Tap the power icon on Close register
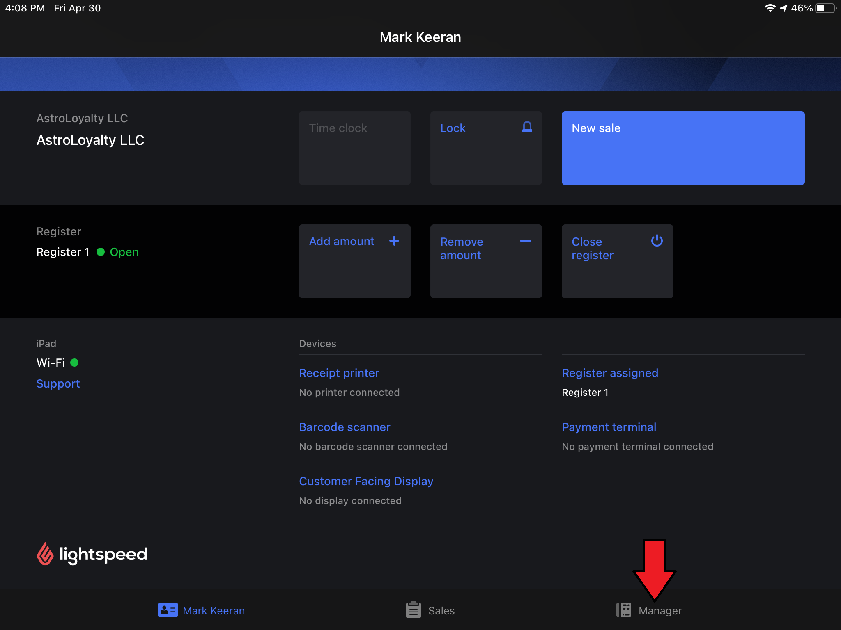841x630 pixels. point(657,241)
